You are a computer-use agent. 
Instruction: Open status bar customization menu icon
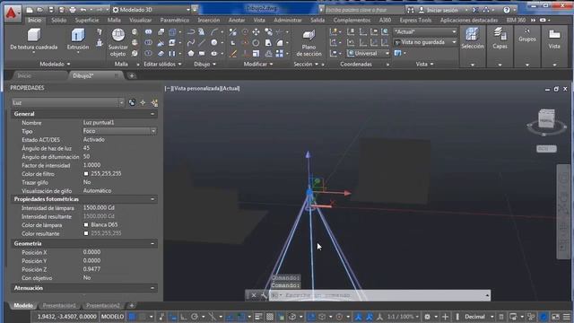[x=566, y=317]
